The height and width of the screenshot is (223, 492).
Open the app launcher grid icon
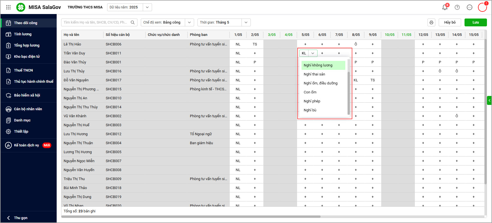pyautogui.click(x=8, y=7)
